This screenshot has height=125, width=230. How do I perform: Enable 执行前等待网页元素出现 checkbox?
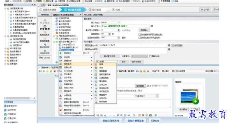click(140, 35)
